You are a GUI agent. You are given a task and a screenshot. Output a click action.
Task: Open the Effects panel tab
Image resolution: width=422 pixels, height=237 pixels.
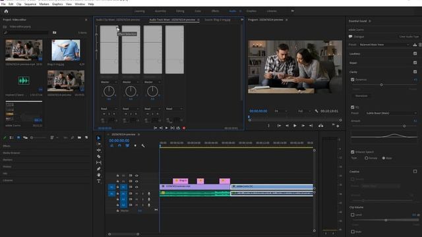point(7,146)
